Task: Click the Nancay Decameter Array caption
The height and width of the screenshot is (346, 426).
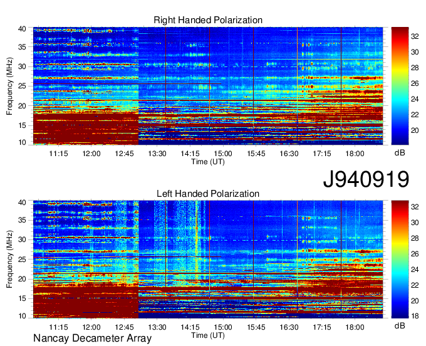Action: click(92, 338)
